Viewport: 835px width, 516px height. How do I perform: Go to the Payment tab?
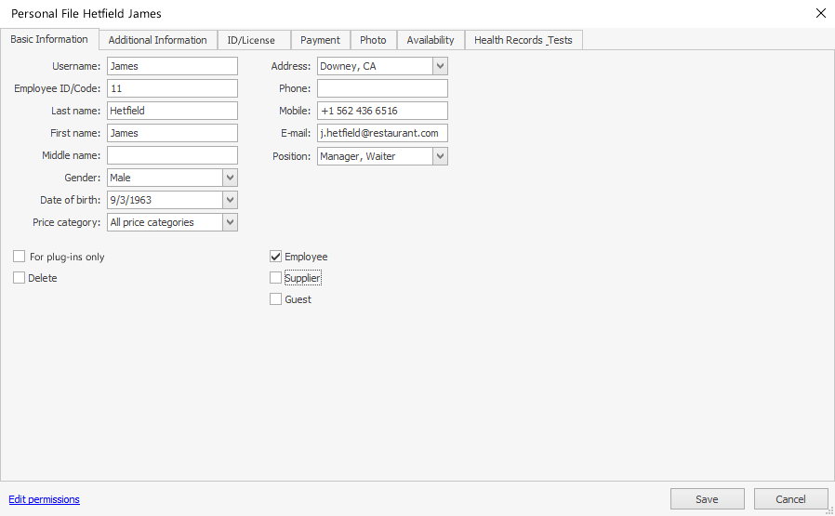tap(320, 40)
